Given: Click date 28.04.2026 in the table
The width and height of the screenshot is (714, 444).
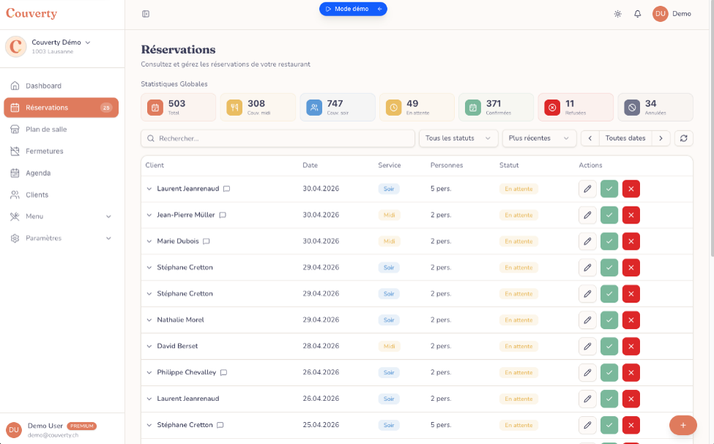Looking at the screenshot, I should (321, 347).
